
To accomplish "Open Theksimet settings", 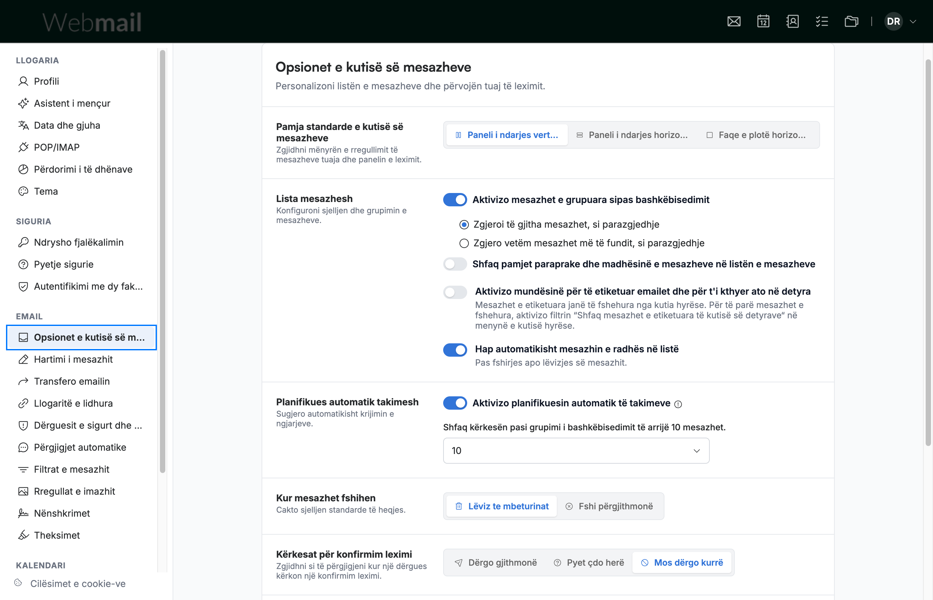I will [81, 535].
